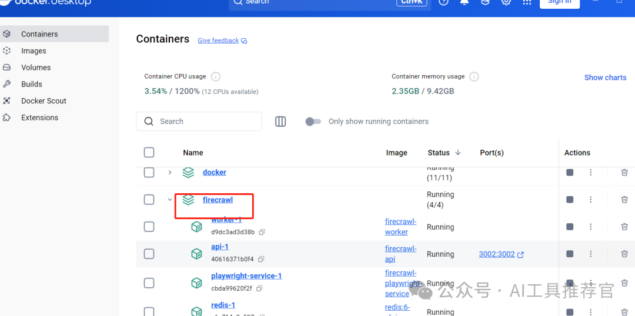Check the worker-1 container checkbox
This screenshot has width=635, height=316.
149,227
